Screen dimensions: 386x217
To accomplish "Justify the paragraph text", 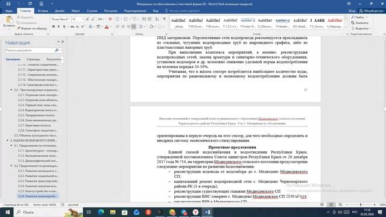I will pyautogui.click(x=134, y=27).
